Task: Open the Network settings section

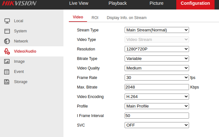Action: pos(32,41)
